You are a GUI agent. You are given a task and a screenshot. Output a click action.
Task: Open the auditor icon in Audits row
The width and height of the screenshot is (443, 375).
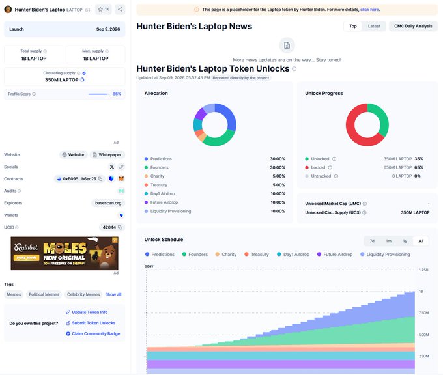[x=121, y=191]
